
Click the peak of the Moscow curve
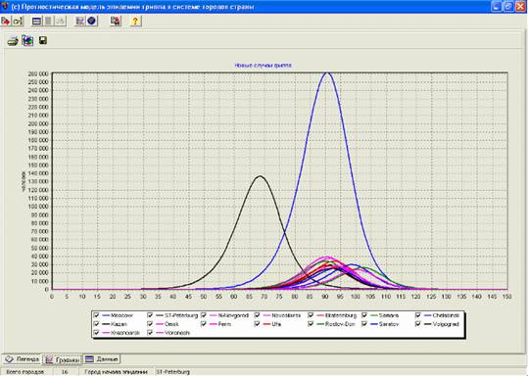[326, 72]
